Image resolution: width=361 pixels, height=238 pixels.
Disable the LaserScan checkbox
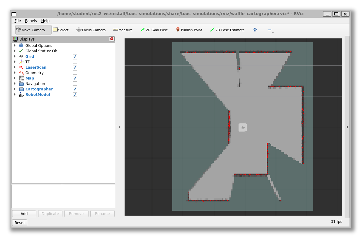point(75,67)
